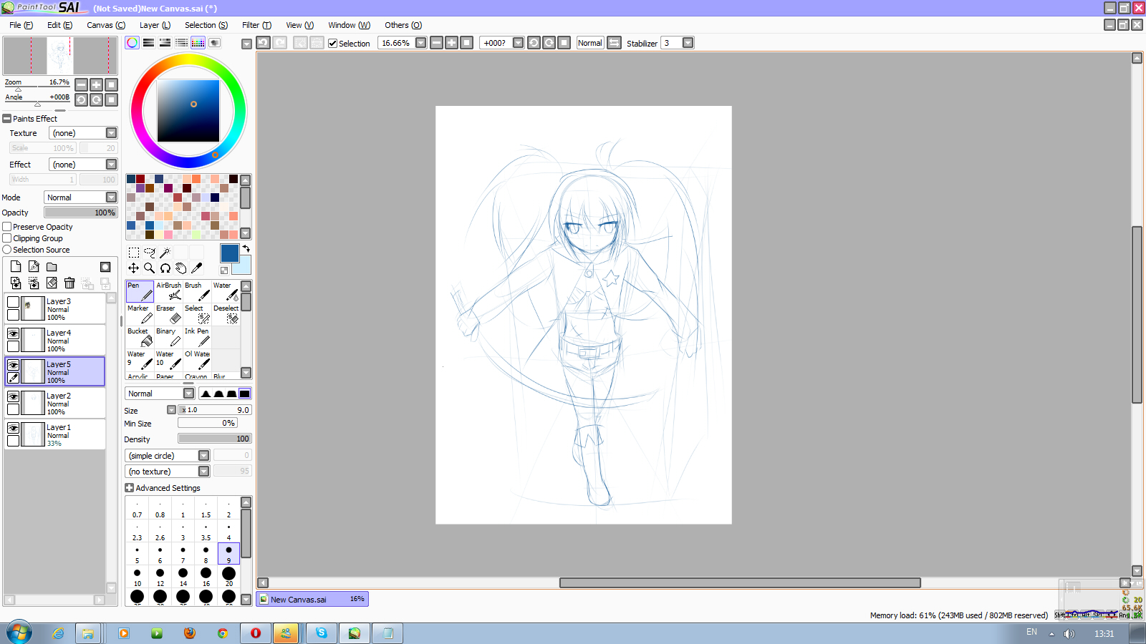The image size is (1146, 644).
Task: Choose the 5 brush size preset
Action: click(137, 553)
